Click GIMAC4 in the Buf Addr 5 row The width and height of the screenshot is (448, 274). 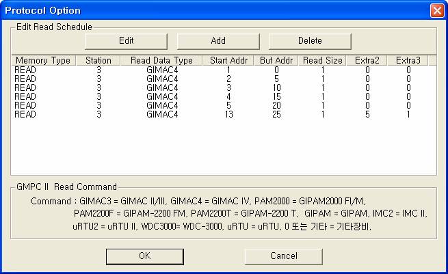162,79
